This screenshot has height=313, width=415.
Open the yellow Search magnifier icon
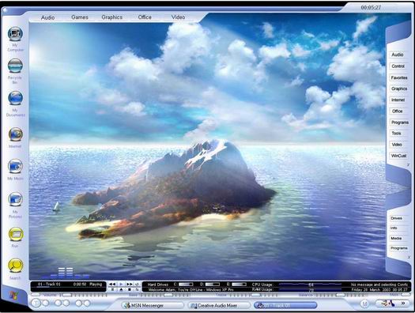pyautogui.click(x=15, y=266)
